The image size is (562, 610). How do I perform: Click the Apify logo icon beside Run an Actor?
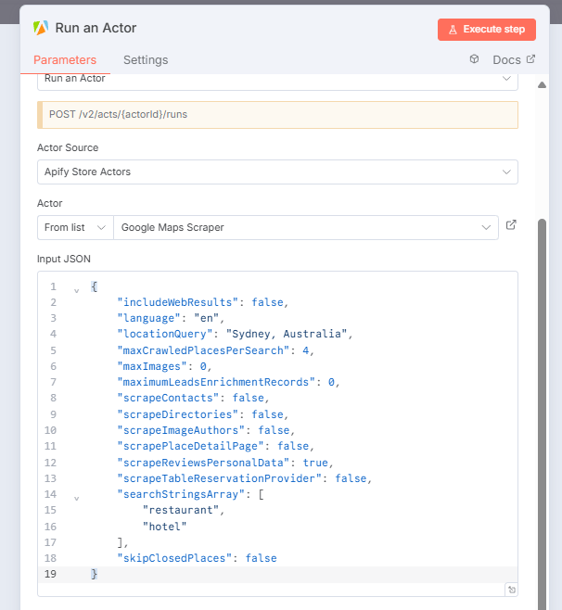tap(41, 28)
